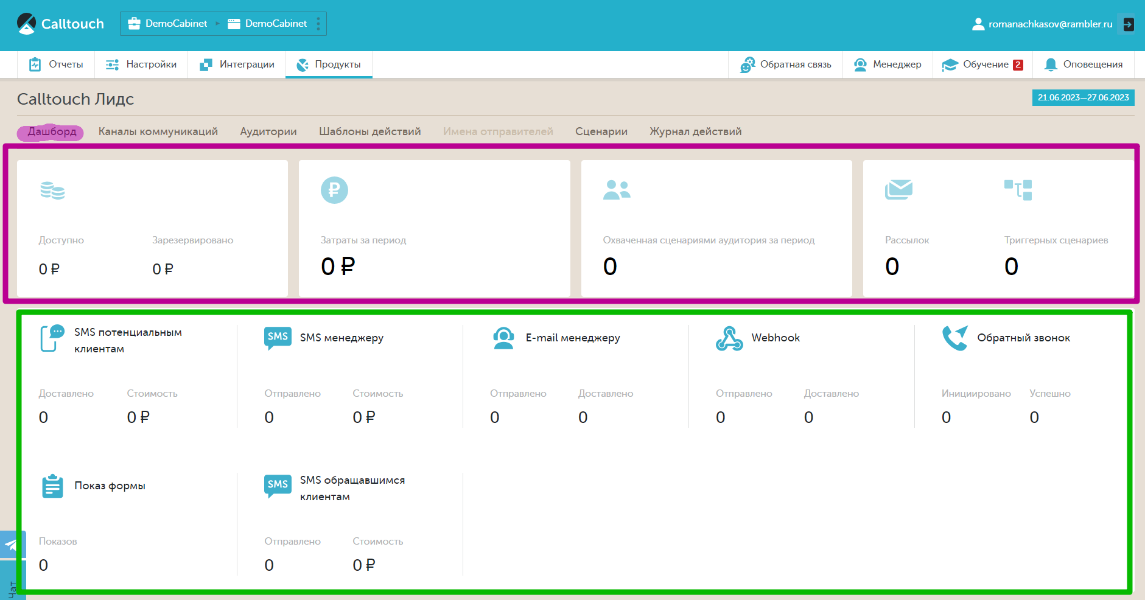Click the SMS менеджеру bubble icon
The width and height of the screenshot is (1145, 600).
click(x=278, y=338)
